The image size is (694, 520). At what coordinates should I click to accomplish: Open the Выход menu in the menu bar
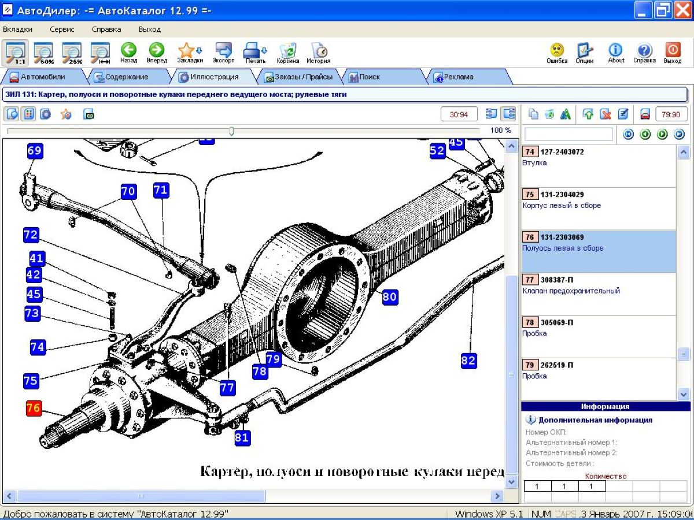(x=150, y=29)
